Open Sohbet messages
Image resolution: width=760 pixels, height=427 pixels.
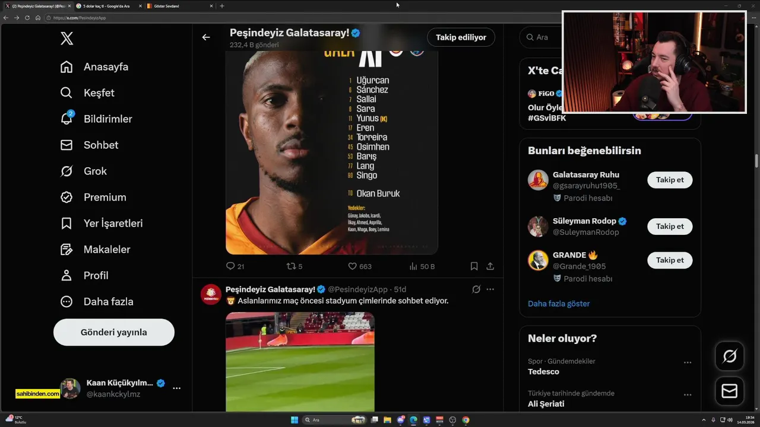pos(89,145)
